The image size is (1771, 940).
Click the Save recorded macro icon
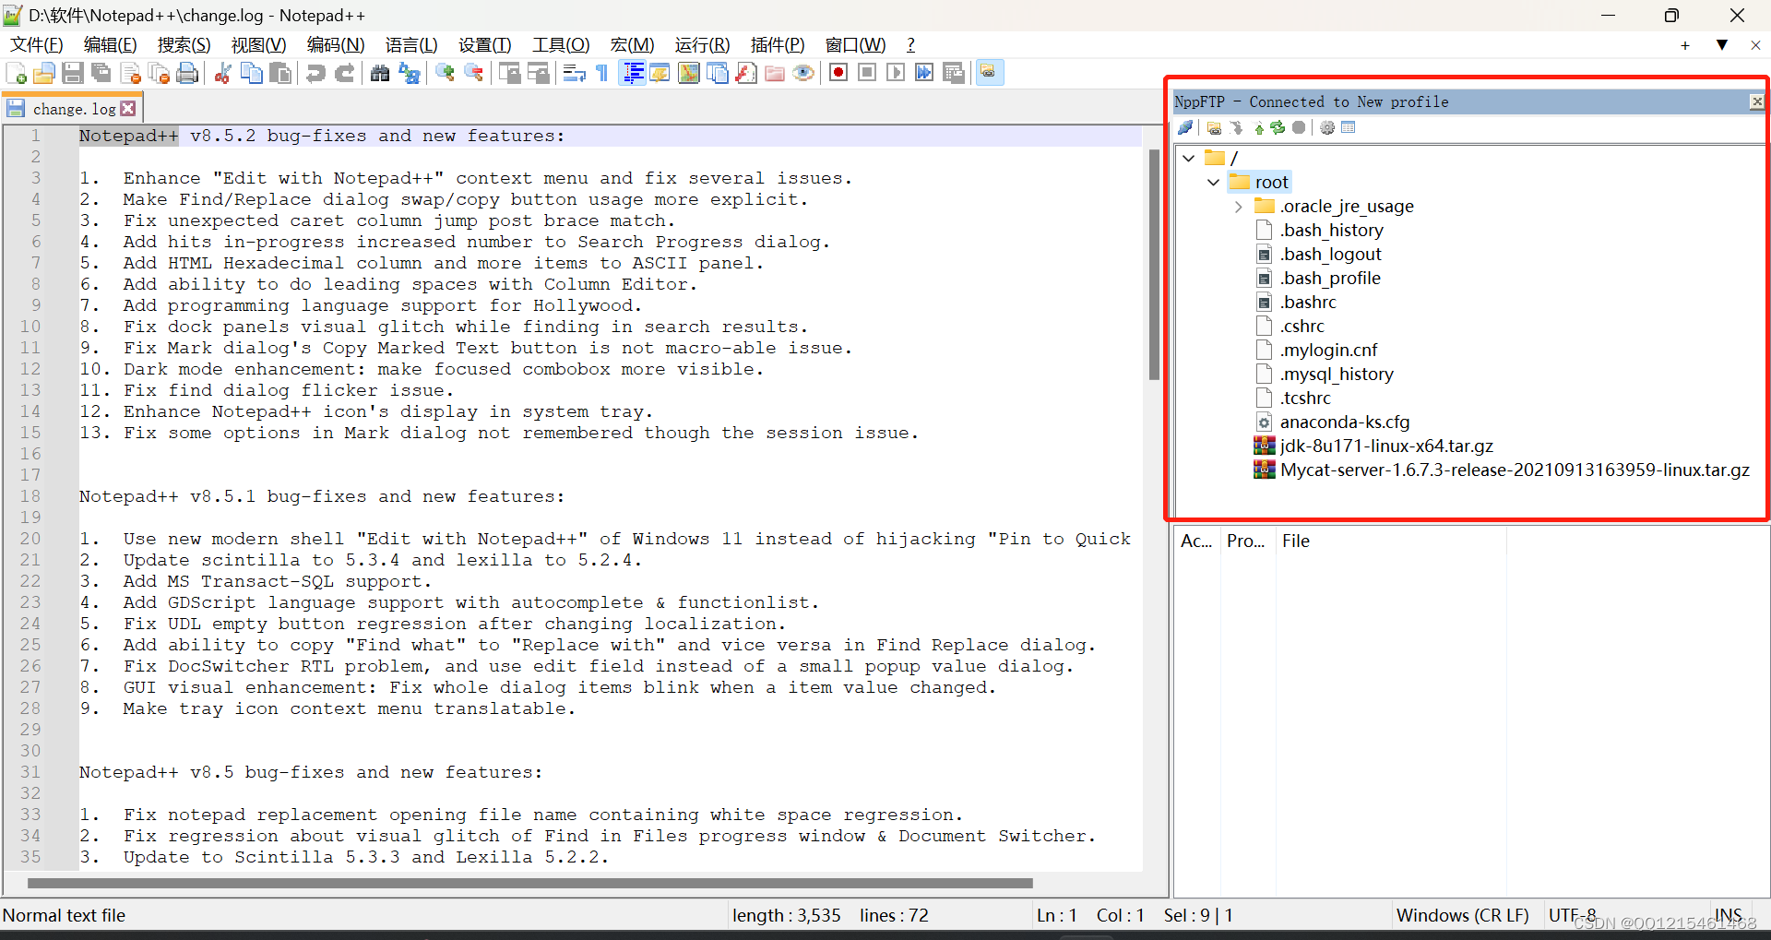pyautogui.click(x=954, y=73)
